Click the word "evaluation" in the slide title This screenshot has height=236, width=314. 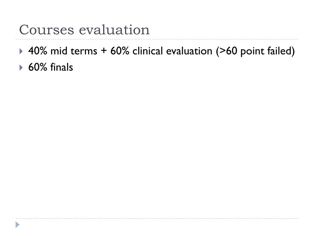(x=114, y=30)
